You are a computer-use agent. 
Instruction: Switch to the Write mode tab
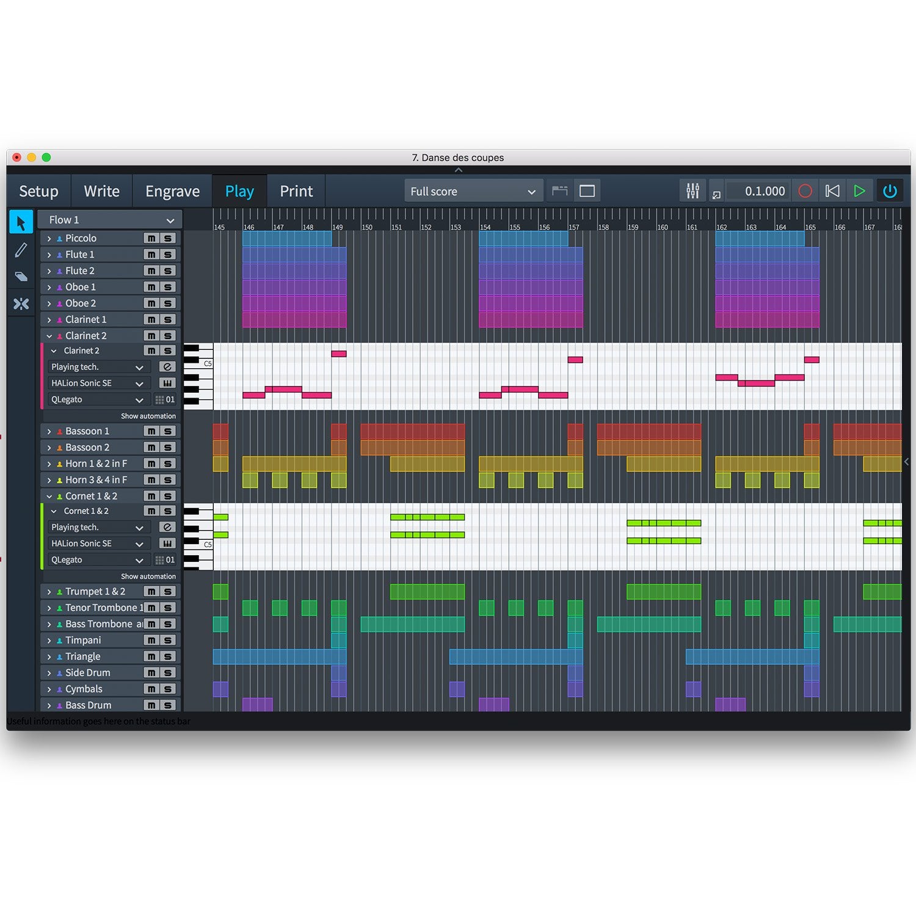click(101, 191)
